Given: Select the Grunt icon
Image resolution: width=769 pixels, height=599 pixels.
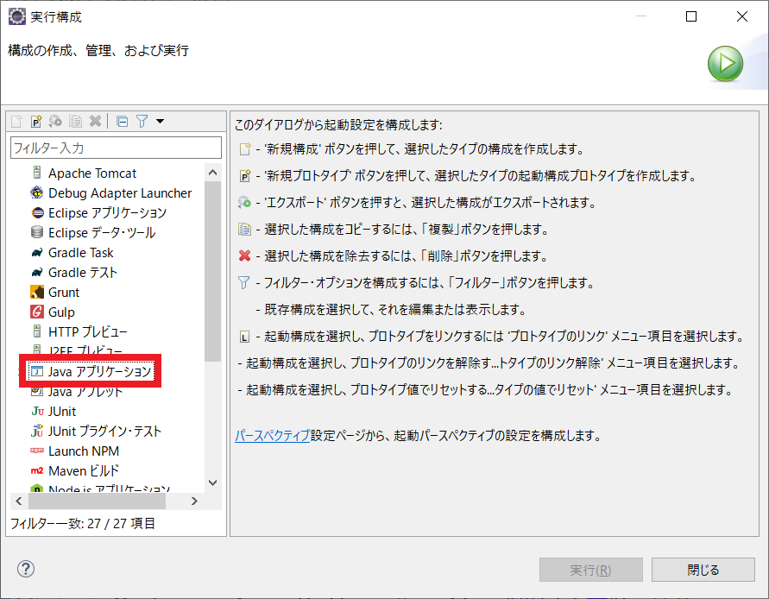Looking at the screenshot, I should [x=37, y=292].
